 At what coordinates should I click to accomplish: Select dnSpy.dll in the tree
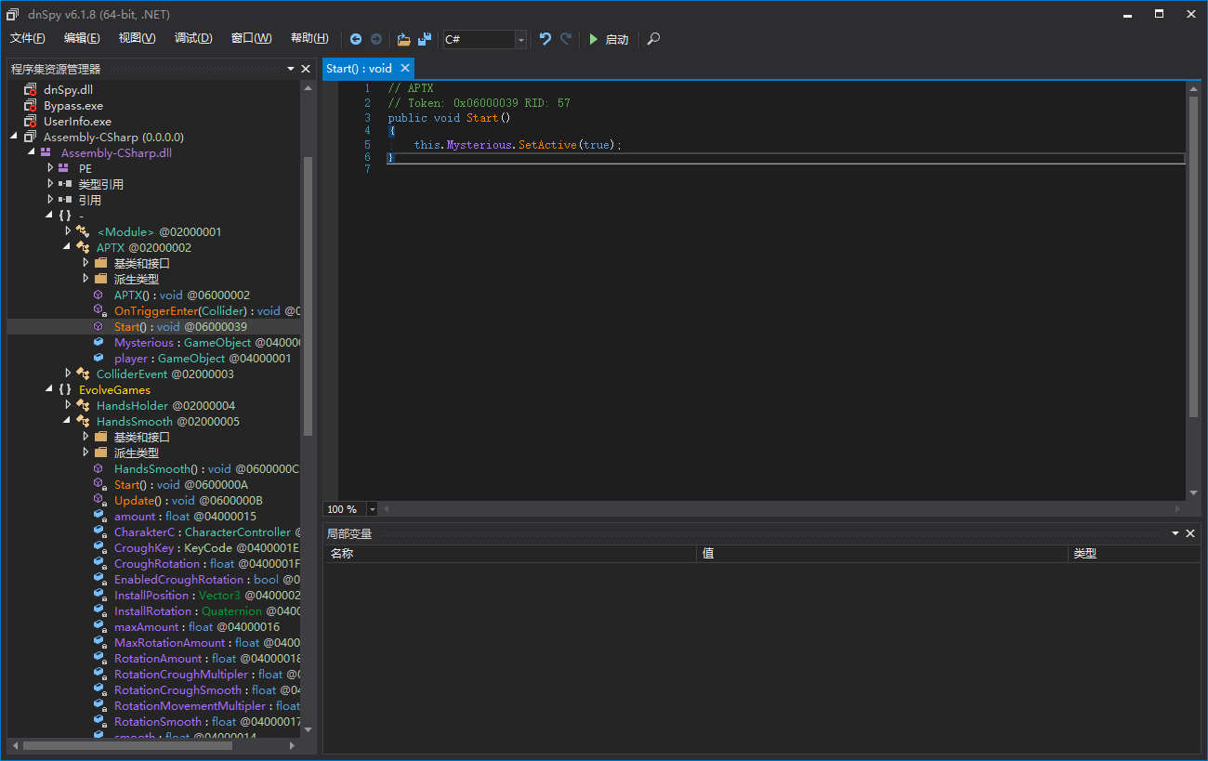click(68, 90)
